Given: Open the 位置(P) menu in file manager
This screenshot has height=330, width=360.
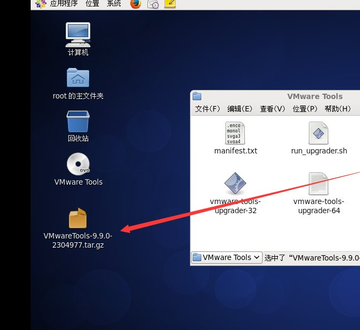Looking at the screenshot, I should click(x=305, y=109).
